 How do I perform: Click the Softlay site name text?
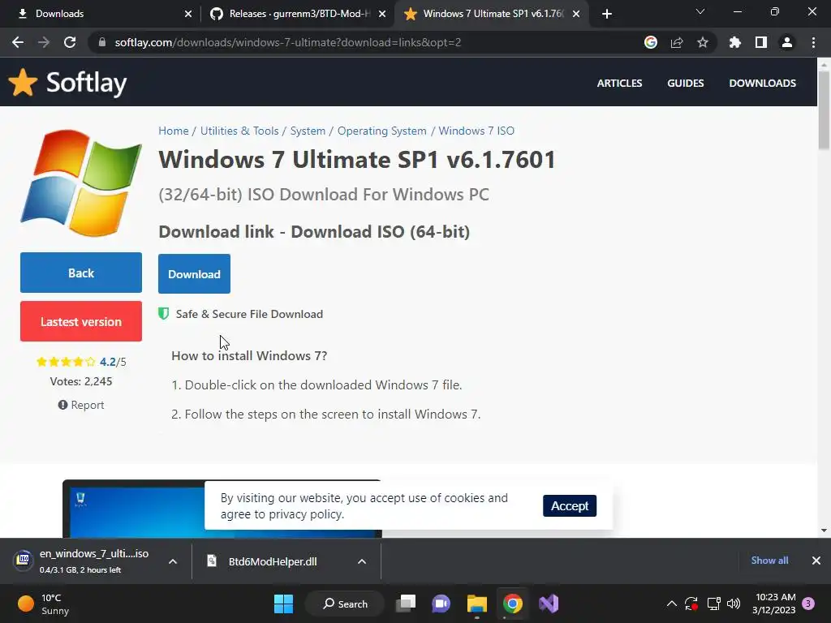pos(86,83)
